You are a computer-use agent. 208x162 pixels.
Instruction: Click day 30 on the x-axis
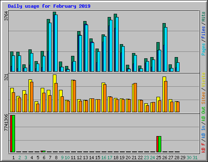(x=189, y=158)
